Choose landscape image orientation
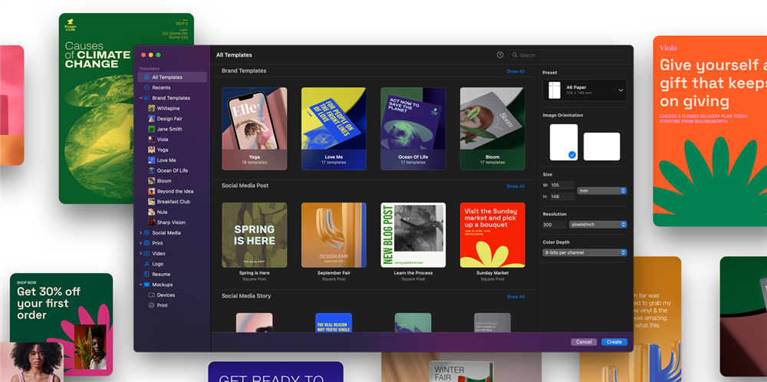This screenshot has width=767, height=382. point(601,147)
